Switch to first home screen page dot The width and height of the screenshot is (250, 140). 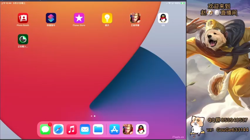pyautogui.click(x=92, y=116)
